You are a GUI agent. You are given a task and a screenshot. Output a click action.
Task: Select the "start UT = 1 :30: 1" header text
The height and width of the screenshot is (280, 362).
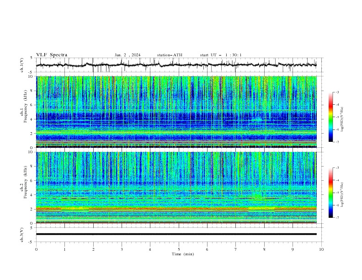click(x=221, y=55)
